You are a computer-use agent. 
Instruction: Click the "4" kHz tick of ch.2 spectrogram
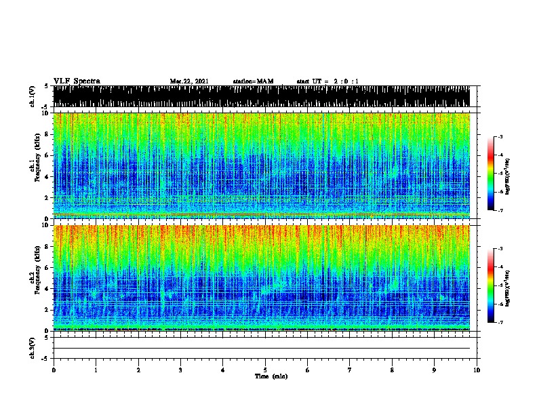pyautogui.click(x=47, y=289)
